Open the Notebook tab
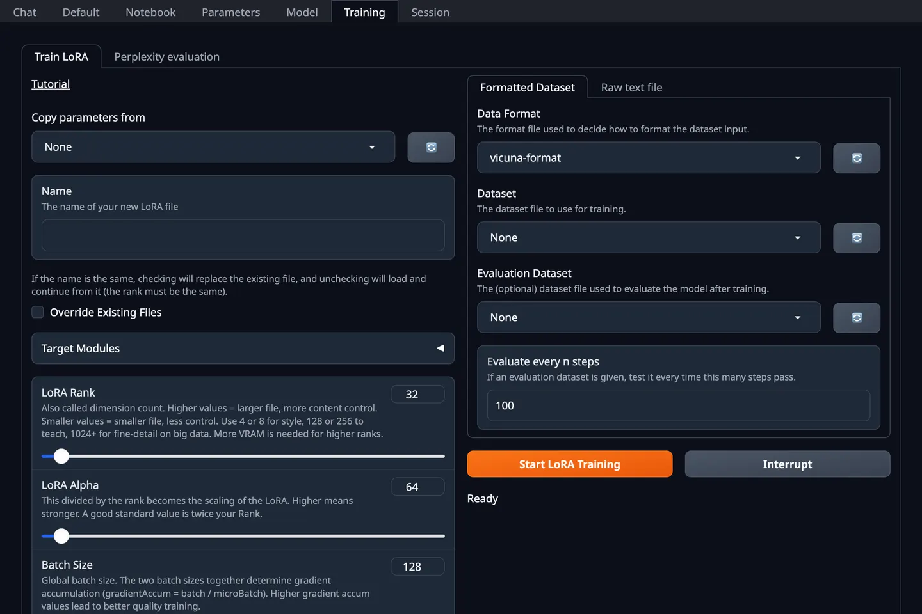 (150, 12)
